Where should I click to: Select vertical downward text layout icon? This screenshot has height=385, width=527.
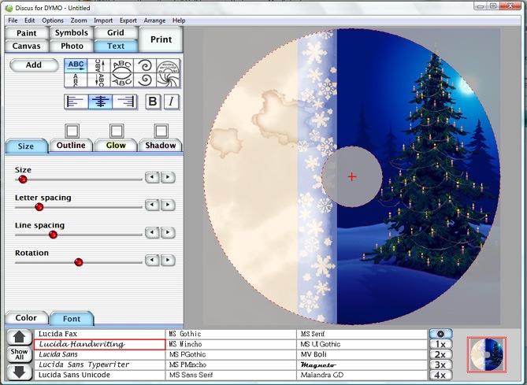point(98,80)
